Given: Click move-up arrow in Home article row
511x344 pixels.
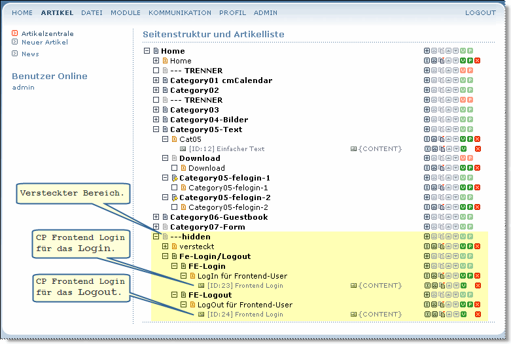Looking at the screenshot, I should [x=449, y=61].
